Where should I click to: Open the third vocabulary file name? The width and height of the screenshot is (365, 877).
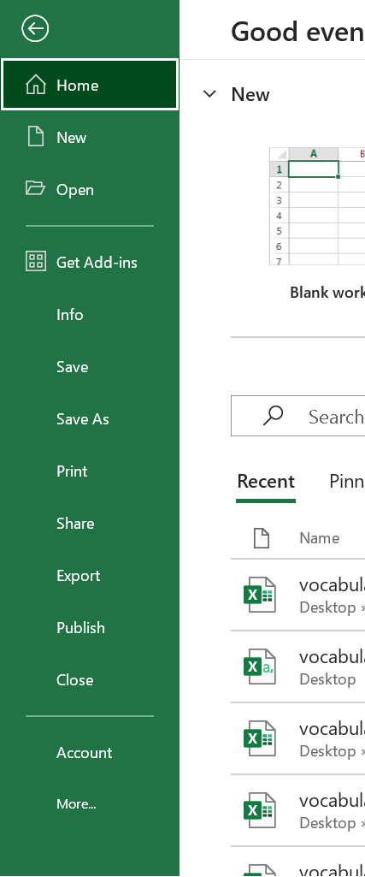pos(332,728)
